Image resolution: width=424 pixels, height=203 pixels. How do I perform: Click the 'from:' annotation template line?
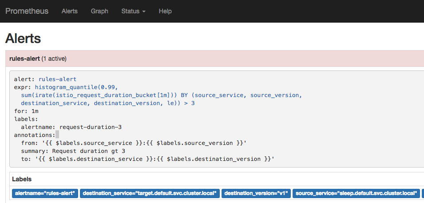134,143
